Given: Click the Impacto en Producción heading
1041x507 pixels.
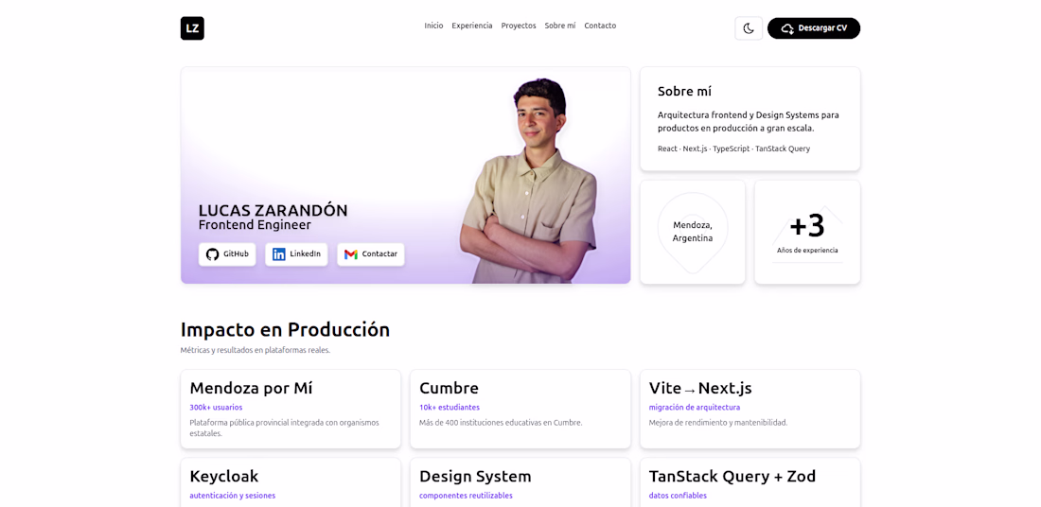Looking at the screenshot, I should coord(285,330).
